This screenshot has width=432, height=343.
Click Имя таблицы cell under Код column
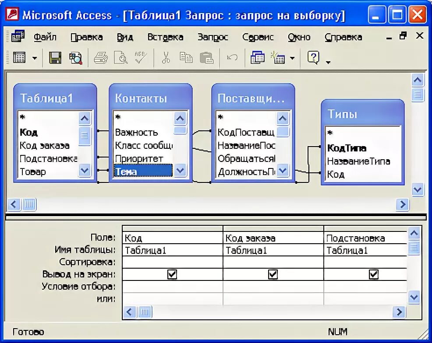pyautogui.click(x=173, y=250)
